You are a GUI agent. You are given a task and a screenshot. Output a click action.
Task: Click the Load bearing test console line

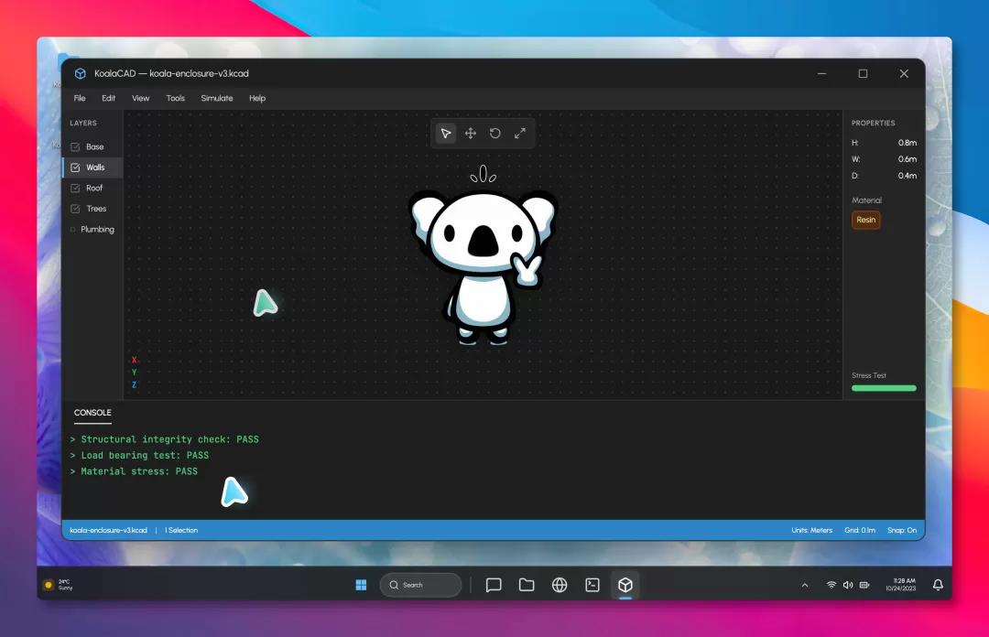tap(139, 456)
